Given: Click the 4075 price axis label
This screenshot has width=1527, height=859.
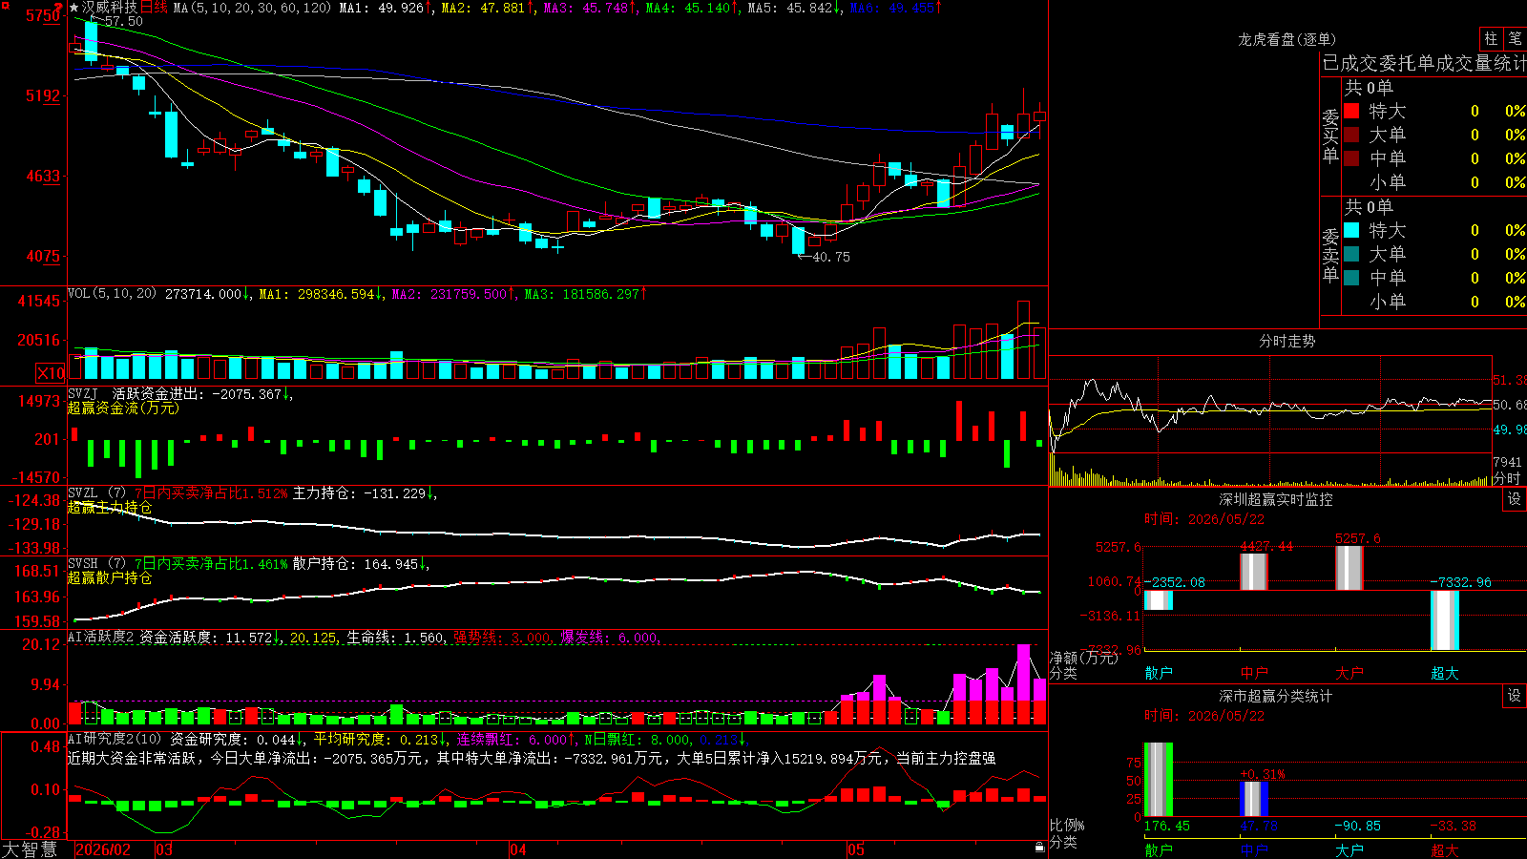Looking at the screenshot, I should pos(43,256).
